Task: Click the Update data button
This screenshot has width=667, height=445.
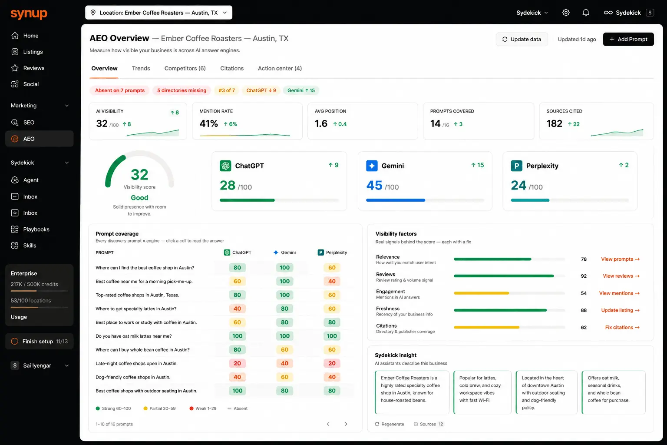Action: [522, 39]
